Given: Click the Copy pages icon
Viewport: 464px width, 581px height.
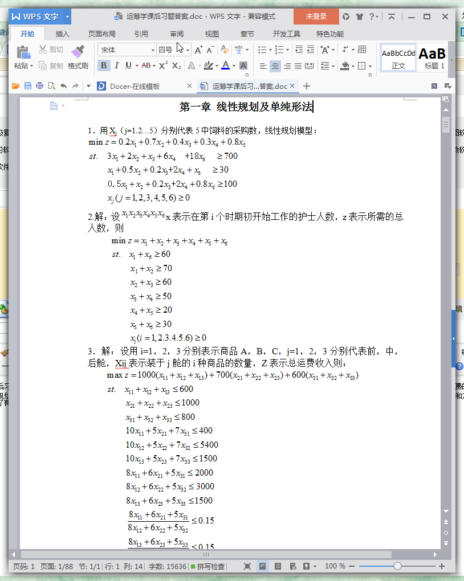Looking at the screenshot, I should (43, 66).
